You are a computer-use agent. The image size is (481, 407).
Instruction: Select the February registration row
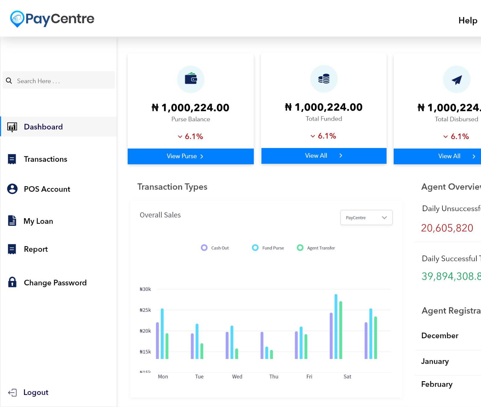[448, 384]
